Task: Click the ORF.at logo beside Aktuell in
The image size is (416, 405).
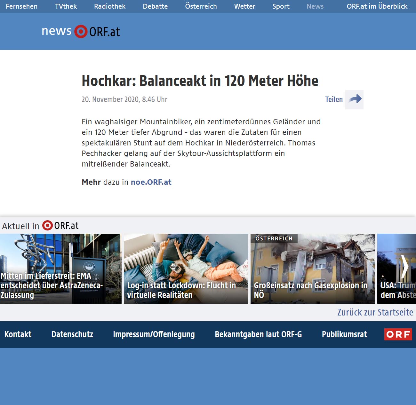Action: pos(60,226)
